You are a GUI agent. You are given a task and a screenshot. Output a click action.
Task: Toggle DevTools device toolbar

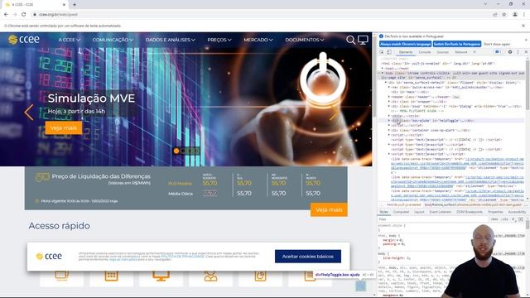tap(389, 52)
